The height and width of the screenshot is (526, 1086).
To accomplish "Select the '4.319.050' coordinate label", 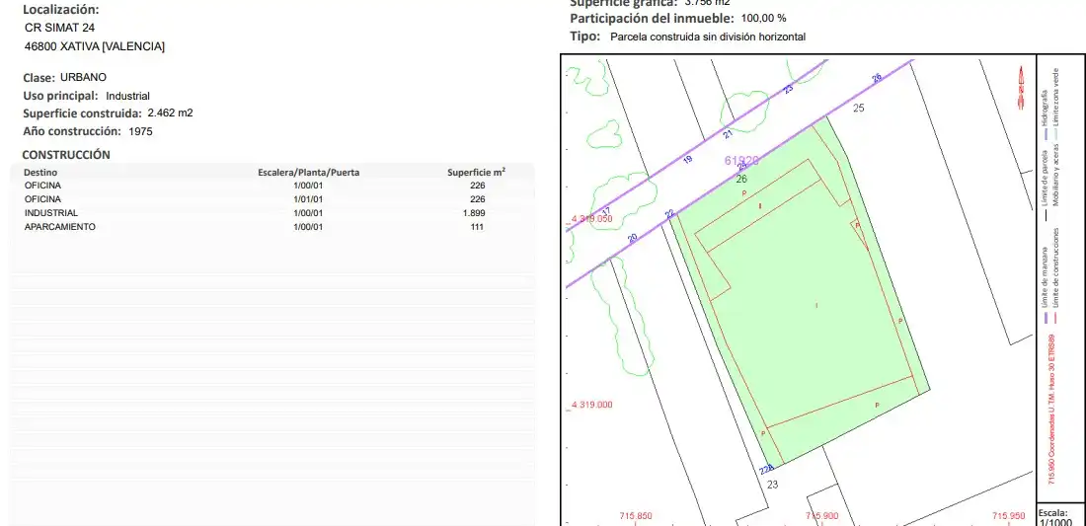I will 592,218.
